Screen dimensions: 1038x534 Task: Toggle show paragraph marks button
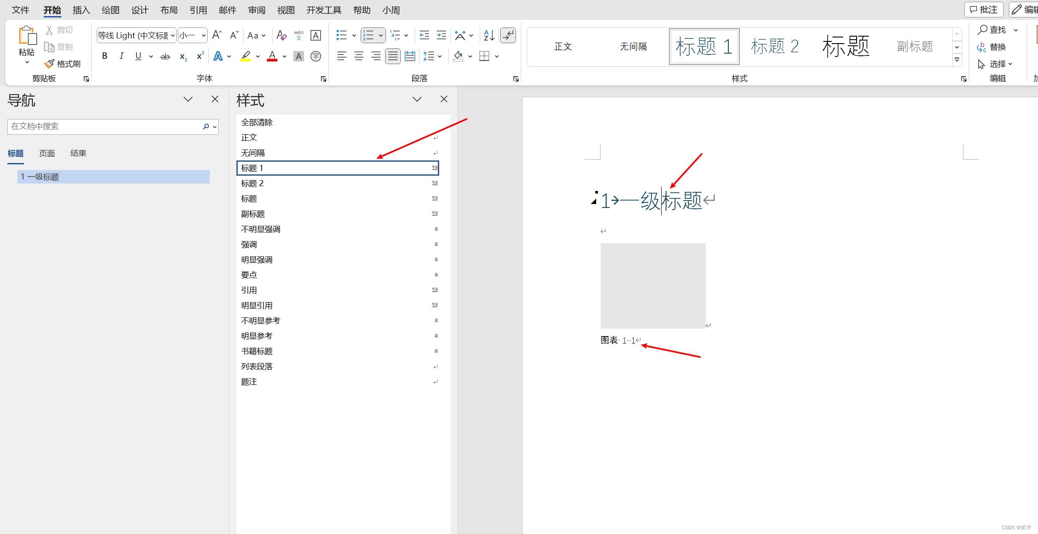[x=508, y=35]
